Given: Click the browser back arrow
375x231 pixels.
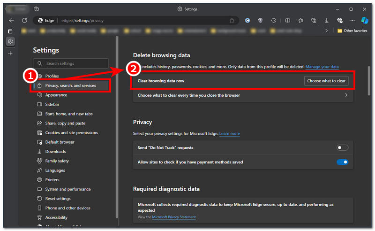Looking at the screenshot, I should tap(11, 21).
